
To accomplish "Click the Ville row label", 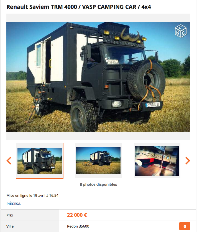I will (10, 226).
